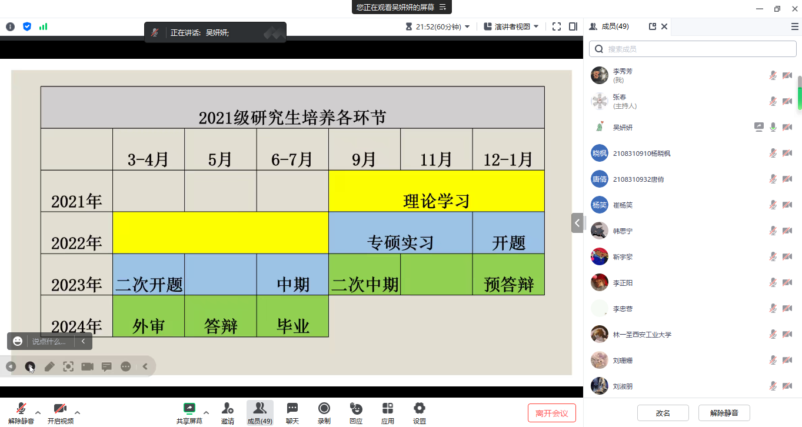Click the 邀请 (Invite) icon

click(227, 412)
